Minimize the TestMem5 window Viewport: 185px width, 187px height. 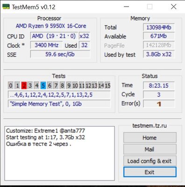(127, 7)
